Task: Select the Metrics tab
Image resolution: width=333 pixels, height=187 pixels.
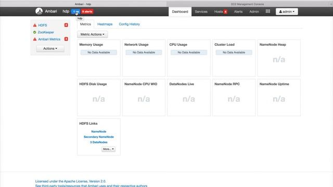Action: click(85, 24)
